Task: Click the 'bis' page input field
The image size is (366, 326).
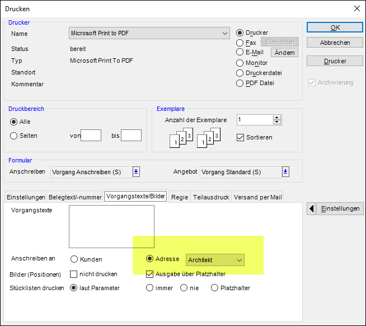Action: (131, 136)
